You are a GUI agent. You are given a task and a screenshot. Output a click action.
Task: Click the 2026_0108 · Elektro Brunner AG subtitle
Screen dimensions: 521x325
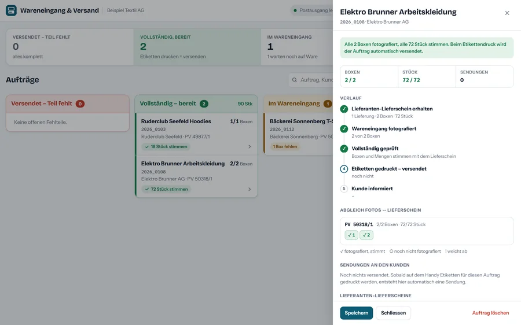[374, 22]
